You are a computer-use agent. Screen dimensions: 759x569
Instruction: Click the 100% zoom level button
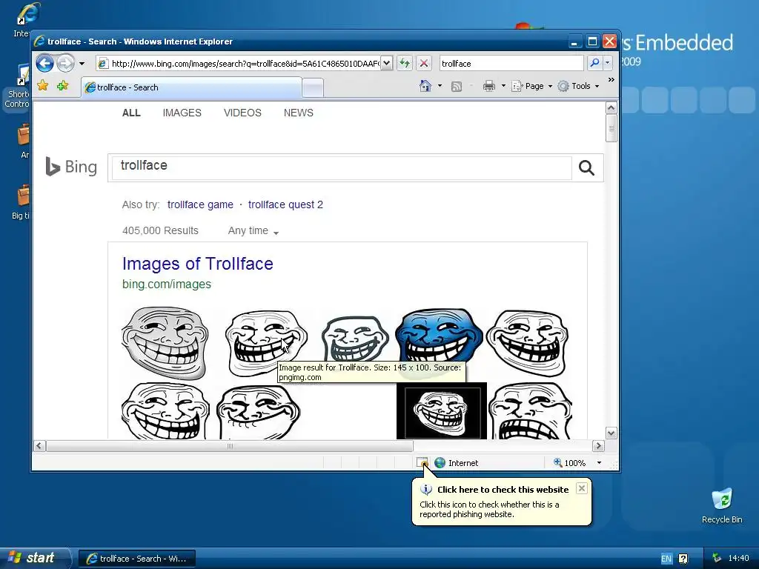[569, 462]
